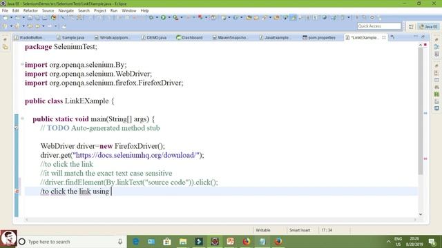Expand the Run Last Tool dropdown arrow

point(182,18)
